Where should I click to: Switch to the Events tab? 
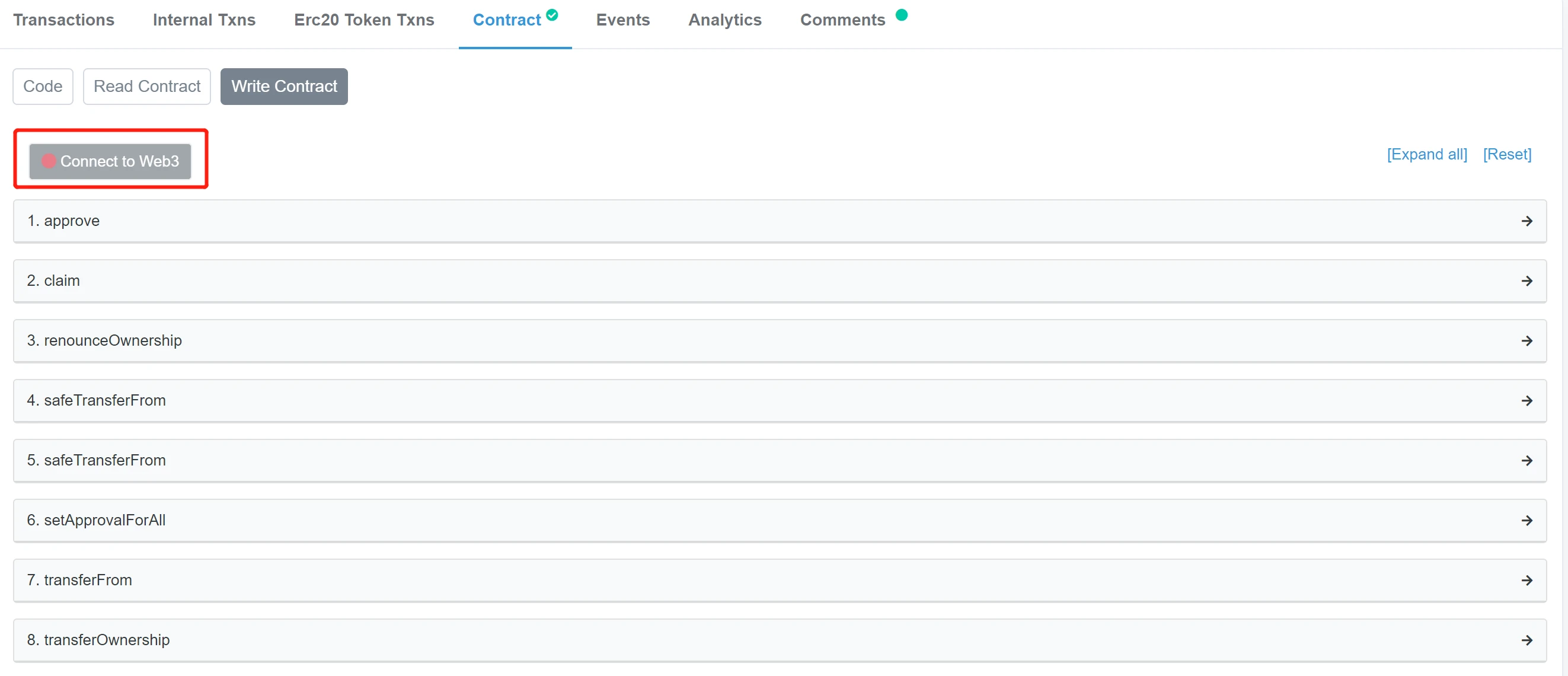[622, 20]
